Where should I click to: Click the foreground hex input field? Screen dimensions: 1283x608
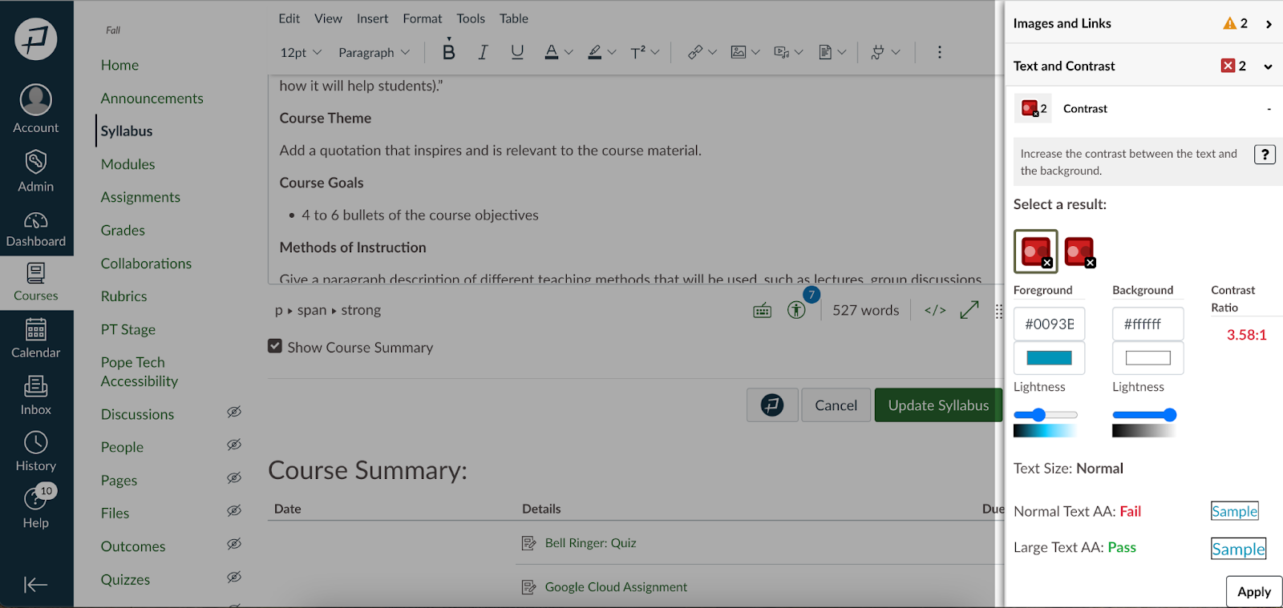coord(1050,324)
